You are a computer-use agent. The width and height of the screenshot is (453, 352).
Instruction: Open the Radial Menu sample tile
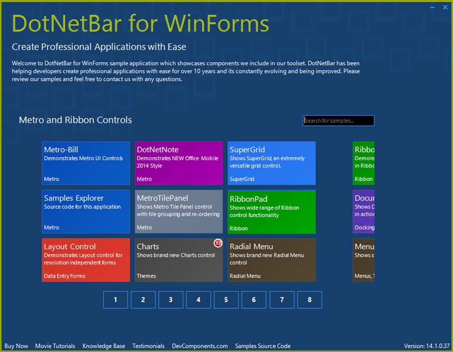click(272, 260)
